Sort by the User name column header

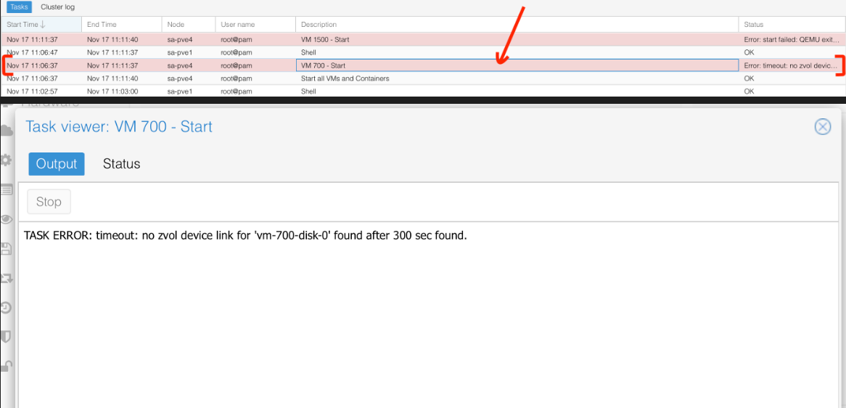click(x=255, y=24)
